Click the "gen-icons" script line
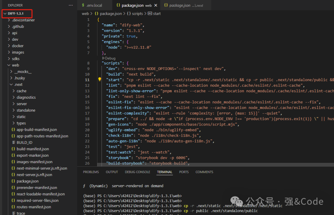The height and width of the screenshot is (215, 334). [x=173, y=124]
